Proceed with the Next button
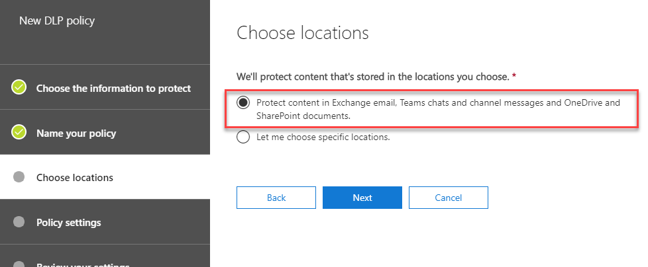The width and height of the screenshot is (648, 267). point(362,198)
